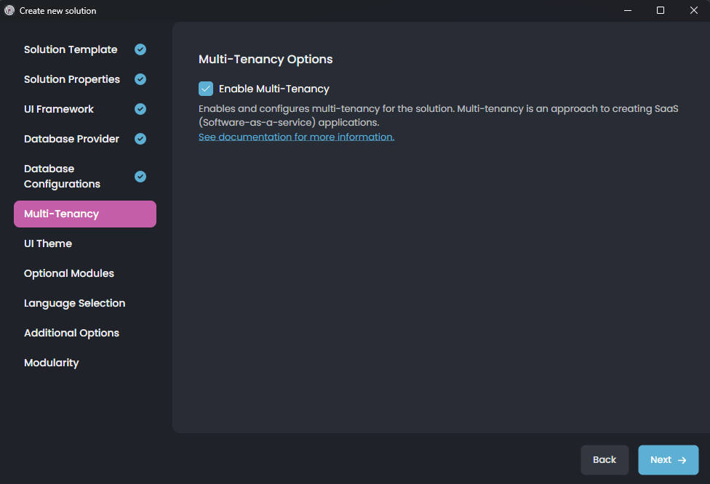Click the checkmark icon beside Solution Template
This screenshot has width=710, height=484.
140,49
